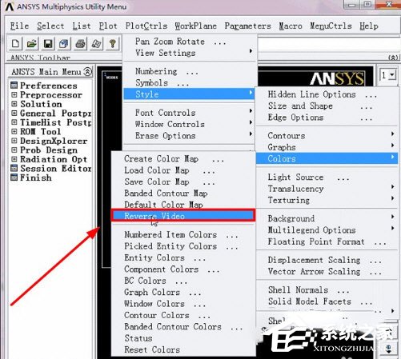Expand the Preprocessor tree node
The image size is (401, 359).
pyautogui.click(x=14, y=94)
